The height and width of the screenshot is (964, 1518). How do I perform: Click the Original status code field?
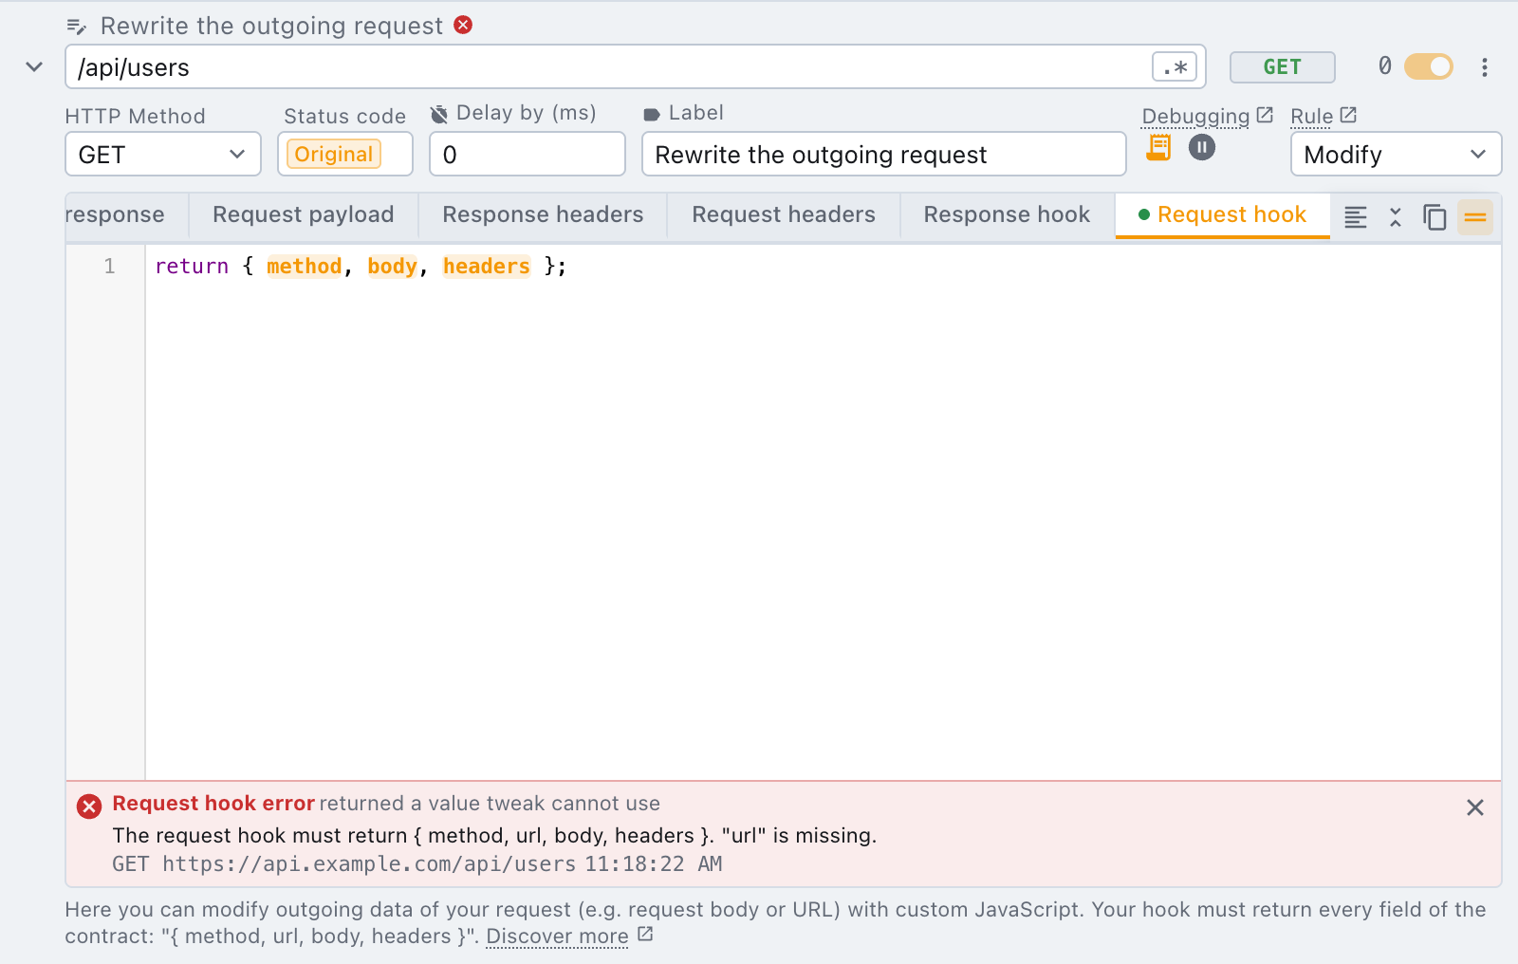coord(344,154)
